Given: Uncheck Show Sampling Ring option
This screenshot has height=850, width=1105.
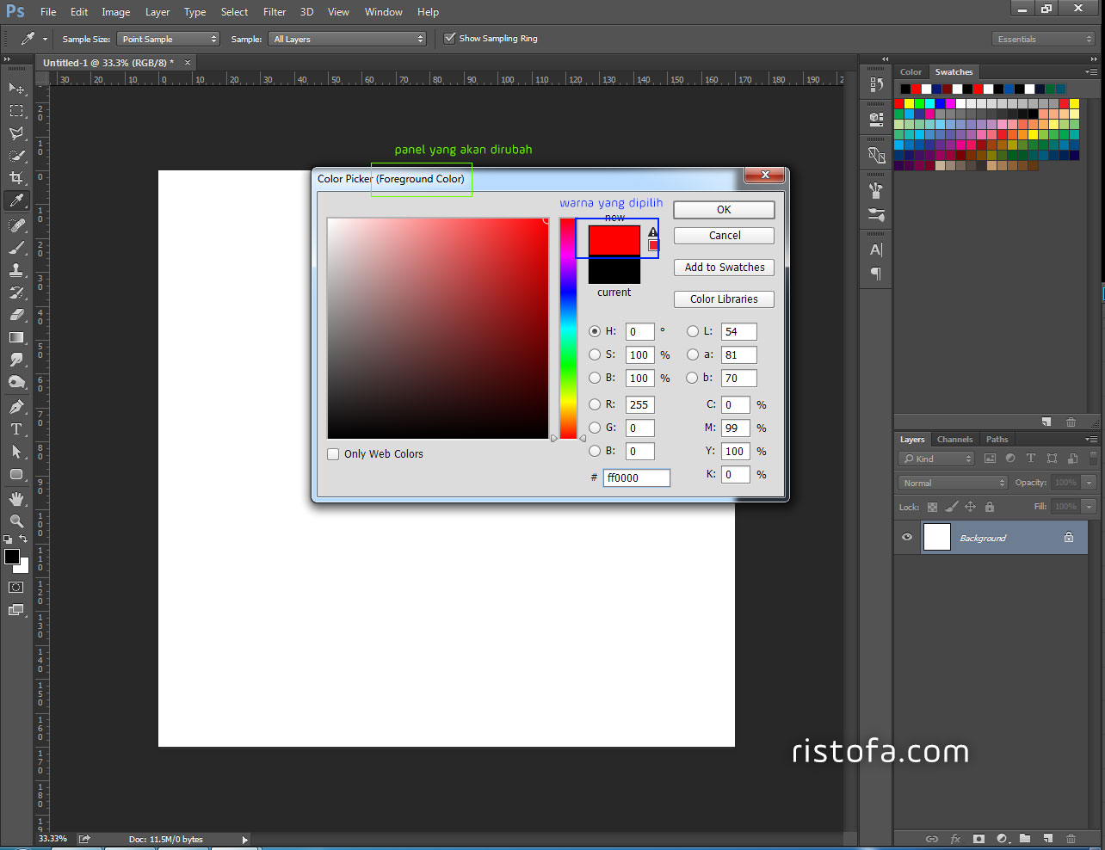Looking at the screenshot, I should (x=449, y=38).
